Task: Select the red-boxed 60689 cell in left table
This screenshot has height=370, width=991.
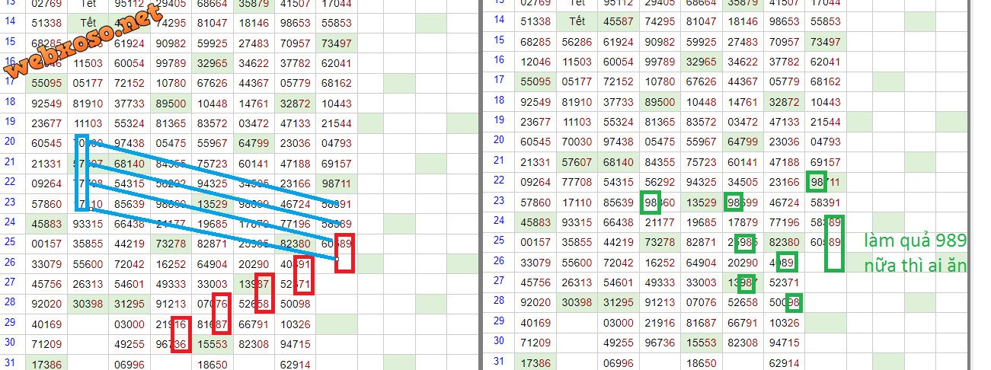Action: click(336, 243)
